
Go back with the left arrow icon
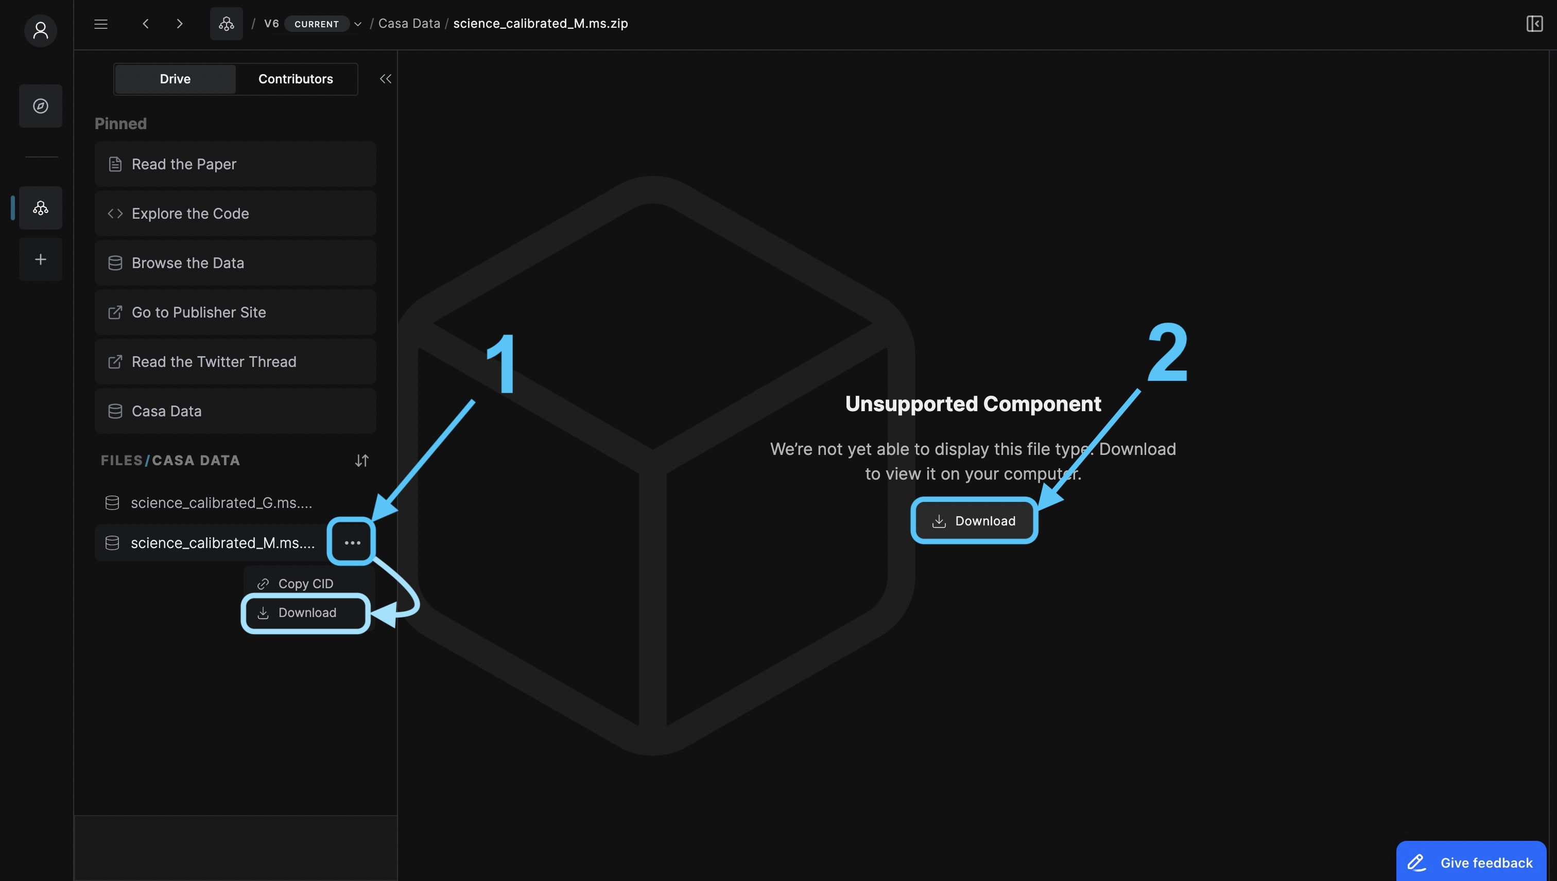click(x=145, y=24)
